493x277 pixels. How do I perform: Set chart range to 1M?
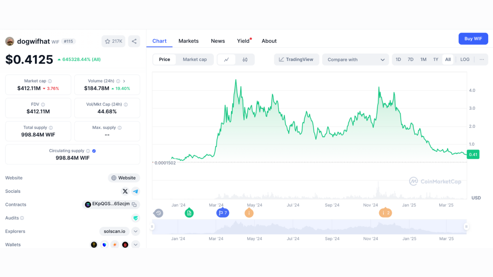(423, 60)
